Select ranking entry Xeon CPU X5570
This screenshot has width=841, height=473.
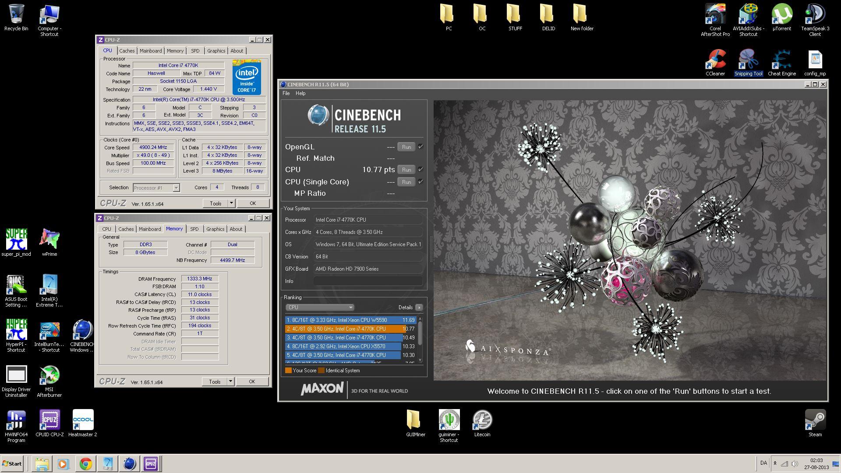click(x=350, y=346)
